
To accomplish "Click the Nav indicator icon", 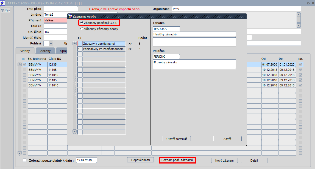I will click(3, 10).
